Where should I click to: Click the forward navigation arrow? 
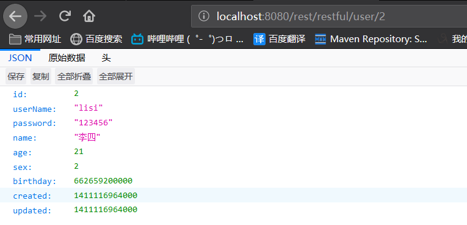coord(40,16)
